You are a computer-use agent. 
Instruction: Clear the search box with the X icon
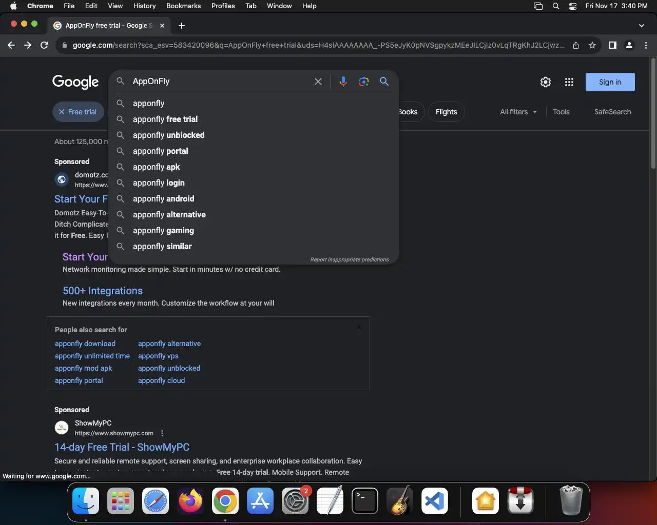click(318, 82)
